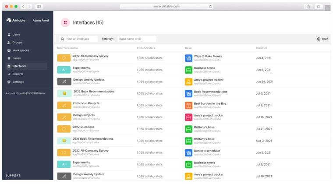Click the Base name or ID filter field
The image size is (333, 184).
pos(137,39)
